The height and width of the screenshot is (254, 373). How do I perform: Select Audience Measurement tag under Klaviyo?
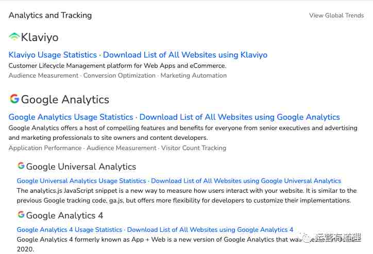(43, 76)
